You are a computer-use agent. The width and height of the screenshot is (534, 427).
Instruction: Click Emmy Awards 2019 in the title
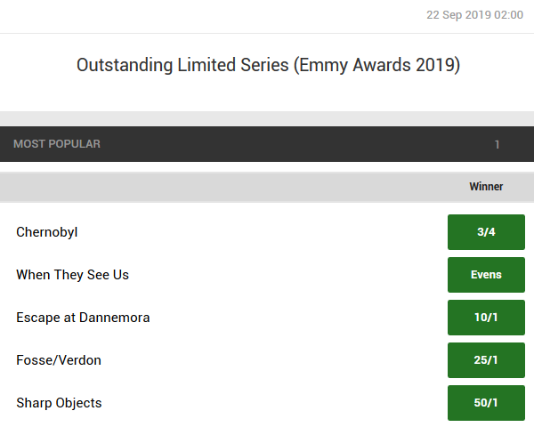(x=377, y=65)
